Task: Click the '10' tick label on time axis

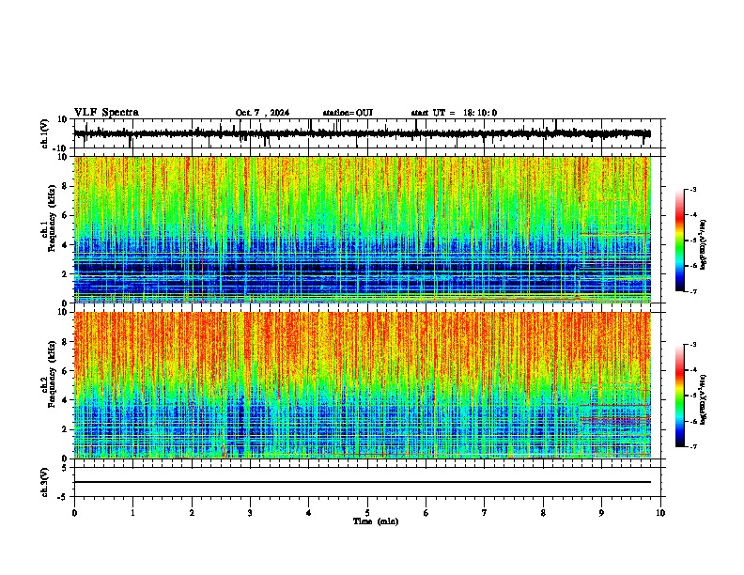Action: 660,513
